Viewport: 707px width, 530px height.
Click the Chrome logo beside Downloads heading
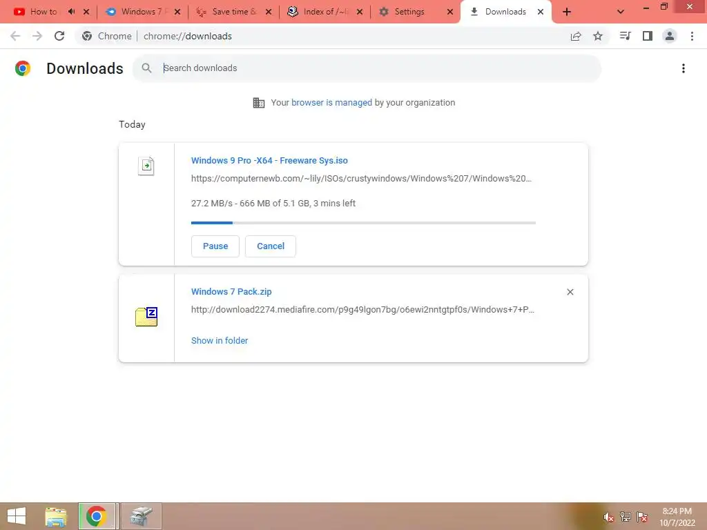coord(23,68)
